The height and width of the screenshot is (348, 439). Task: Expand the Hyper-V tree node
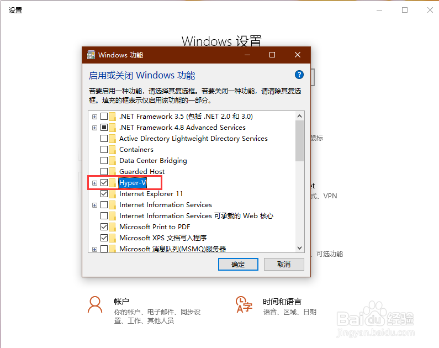pos(94,183)
